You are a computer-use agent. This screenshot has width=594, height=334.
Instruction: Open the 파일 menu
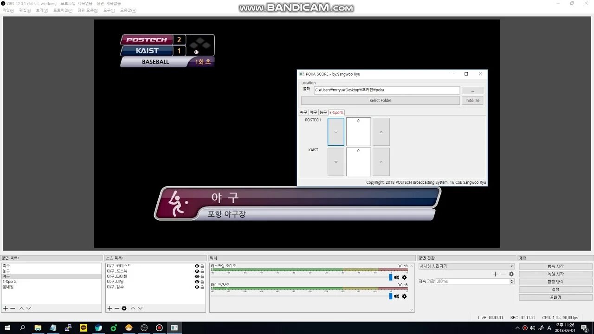pos(8,10)
